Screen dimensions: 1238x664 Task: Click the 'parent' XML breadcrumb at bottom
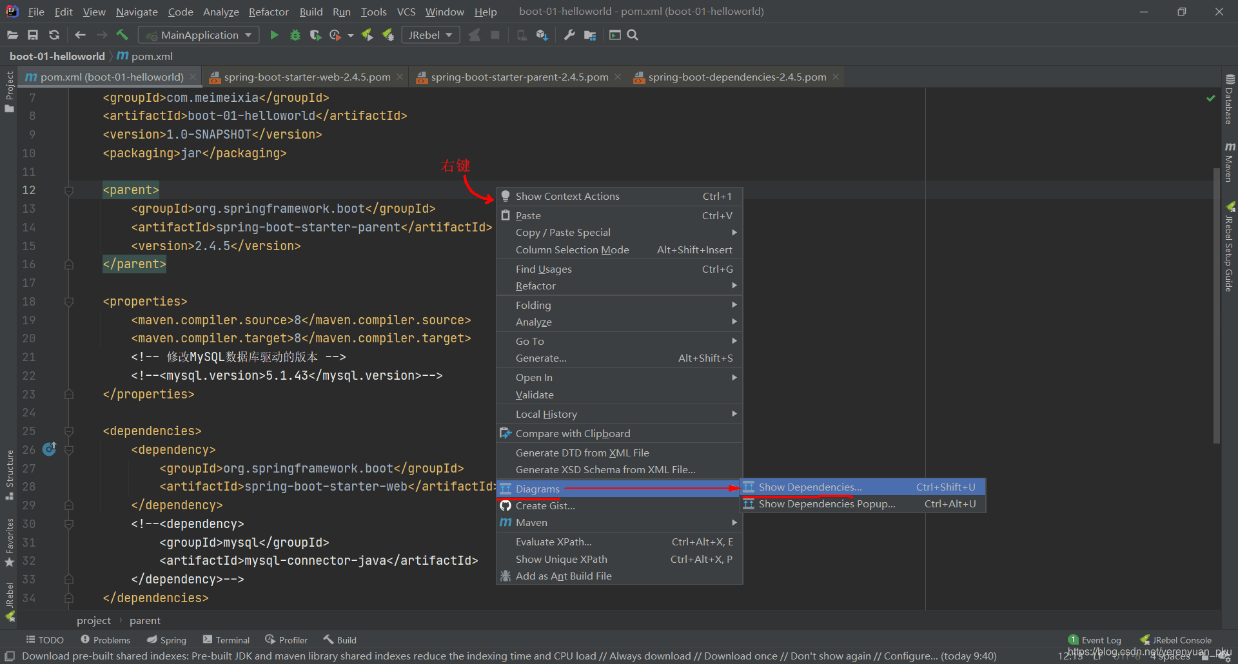point(144,620)
